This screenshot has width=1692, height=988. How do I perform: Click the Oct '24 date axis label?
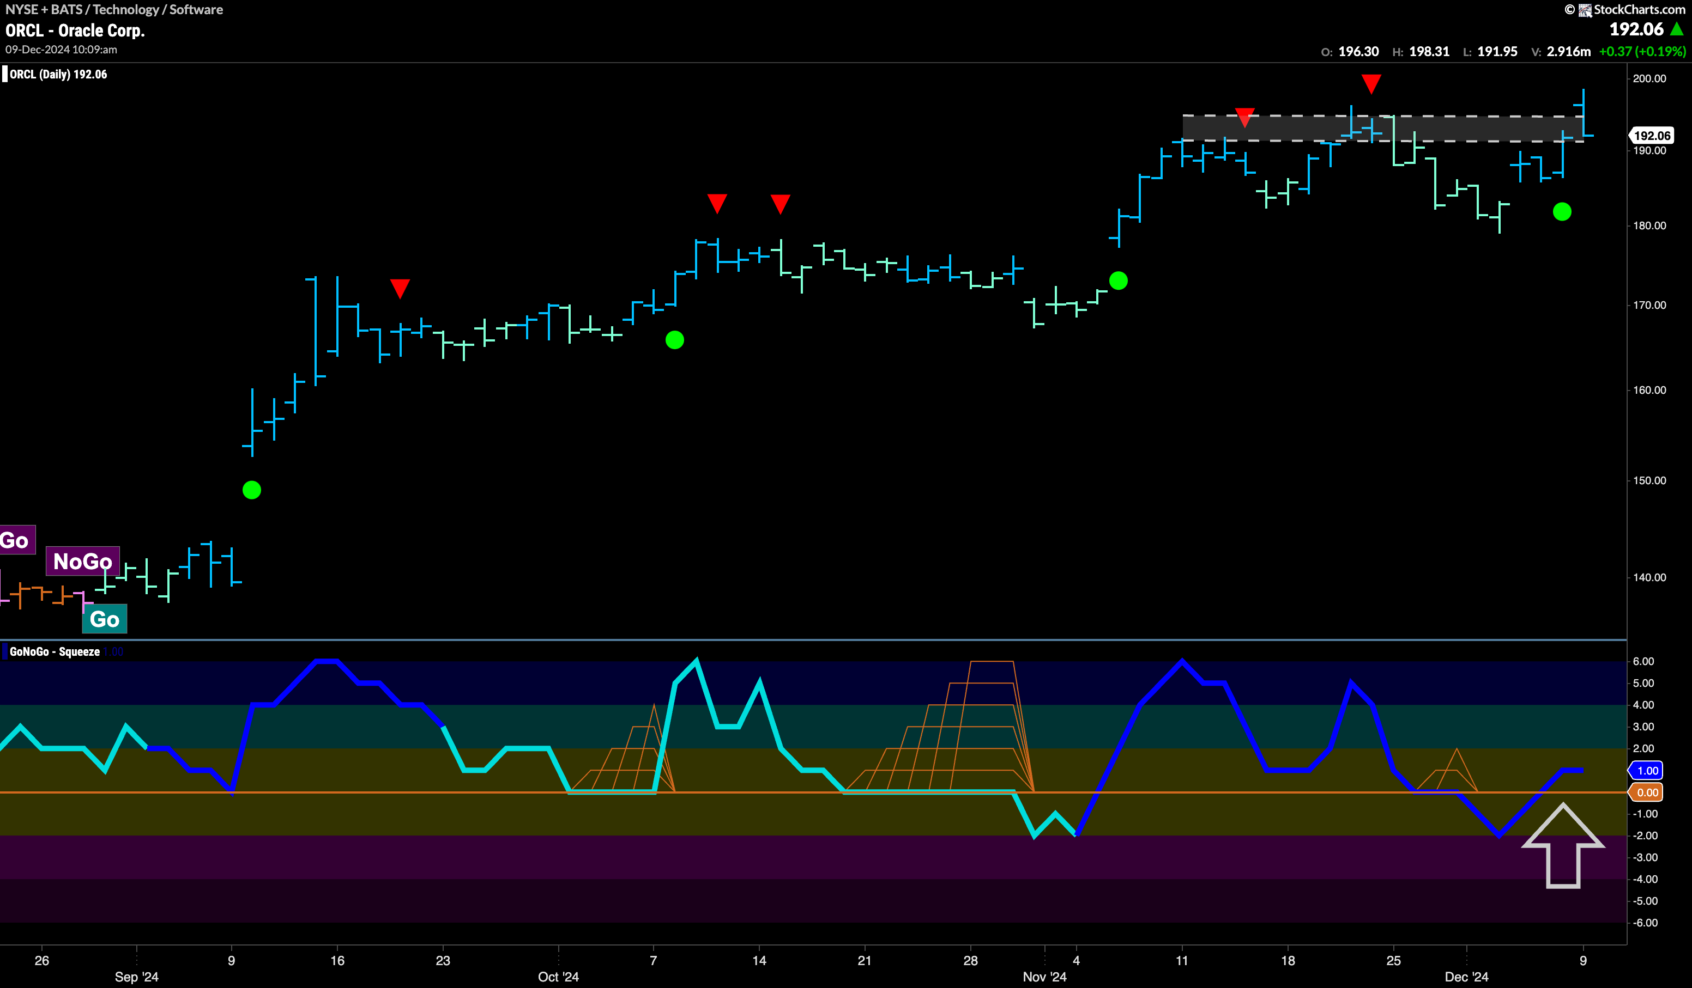pos(558,977)
